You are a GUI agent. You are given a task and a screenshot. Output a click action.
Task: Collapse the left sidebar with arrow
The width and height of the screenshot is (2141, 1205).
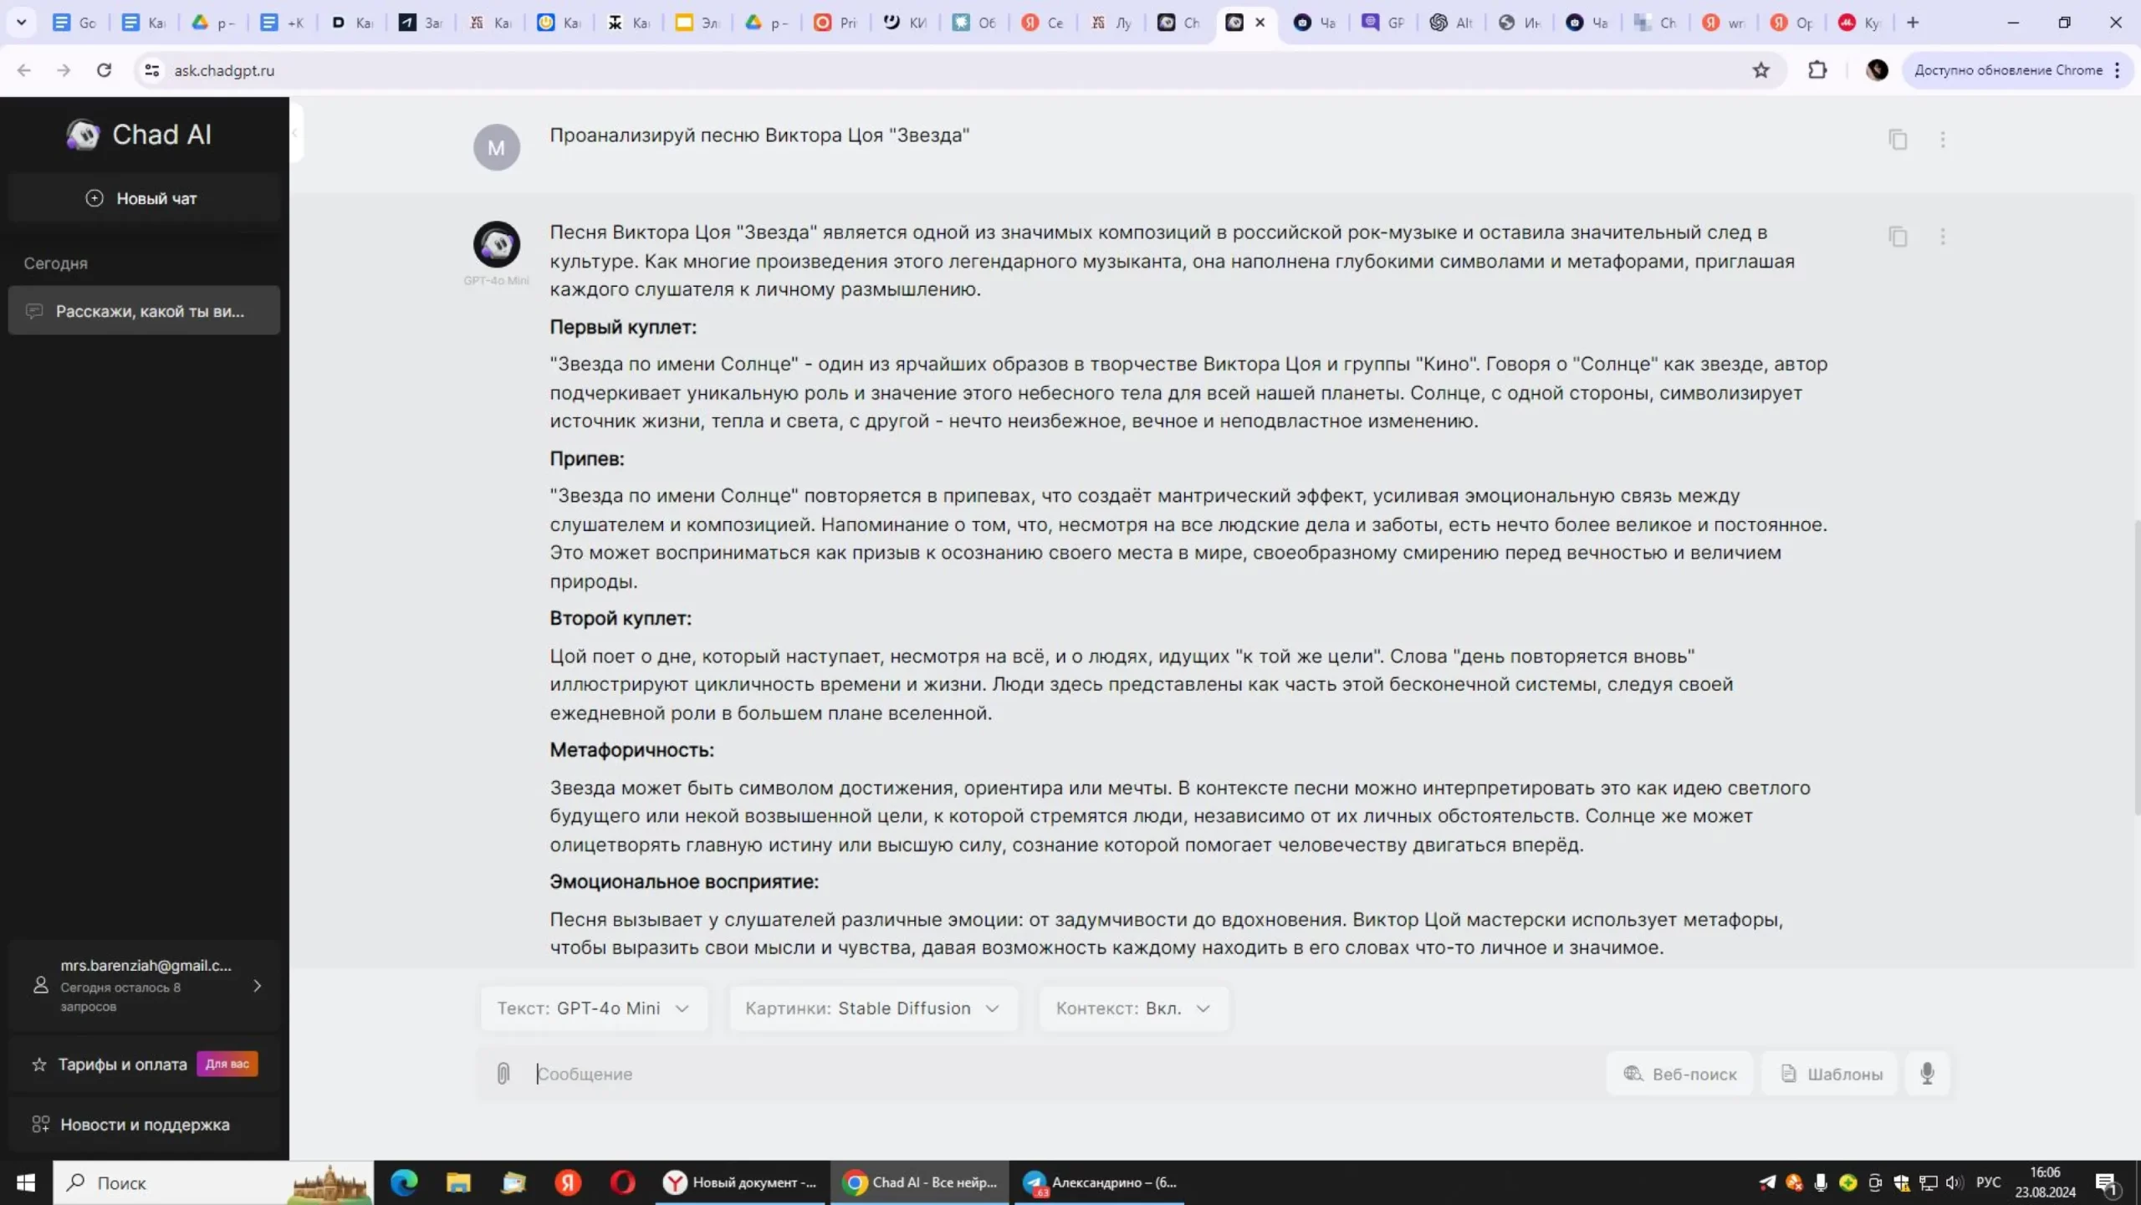pos(295,133)
